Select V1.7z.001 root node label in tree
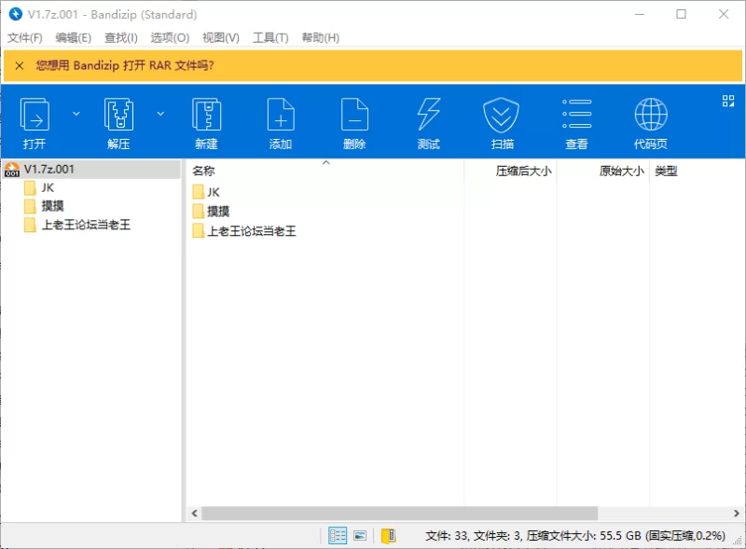Image resolution: width=746 pixels, height=549 pixels. click(x=49, y=170)
